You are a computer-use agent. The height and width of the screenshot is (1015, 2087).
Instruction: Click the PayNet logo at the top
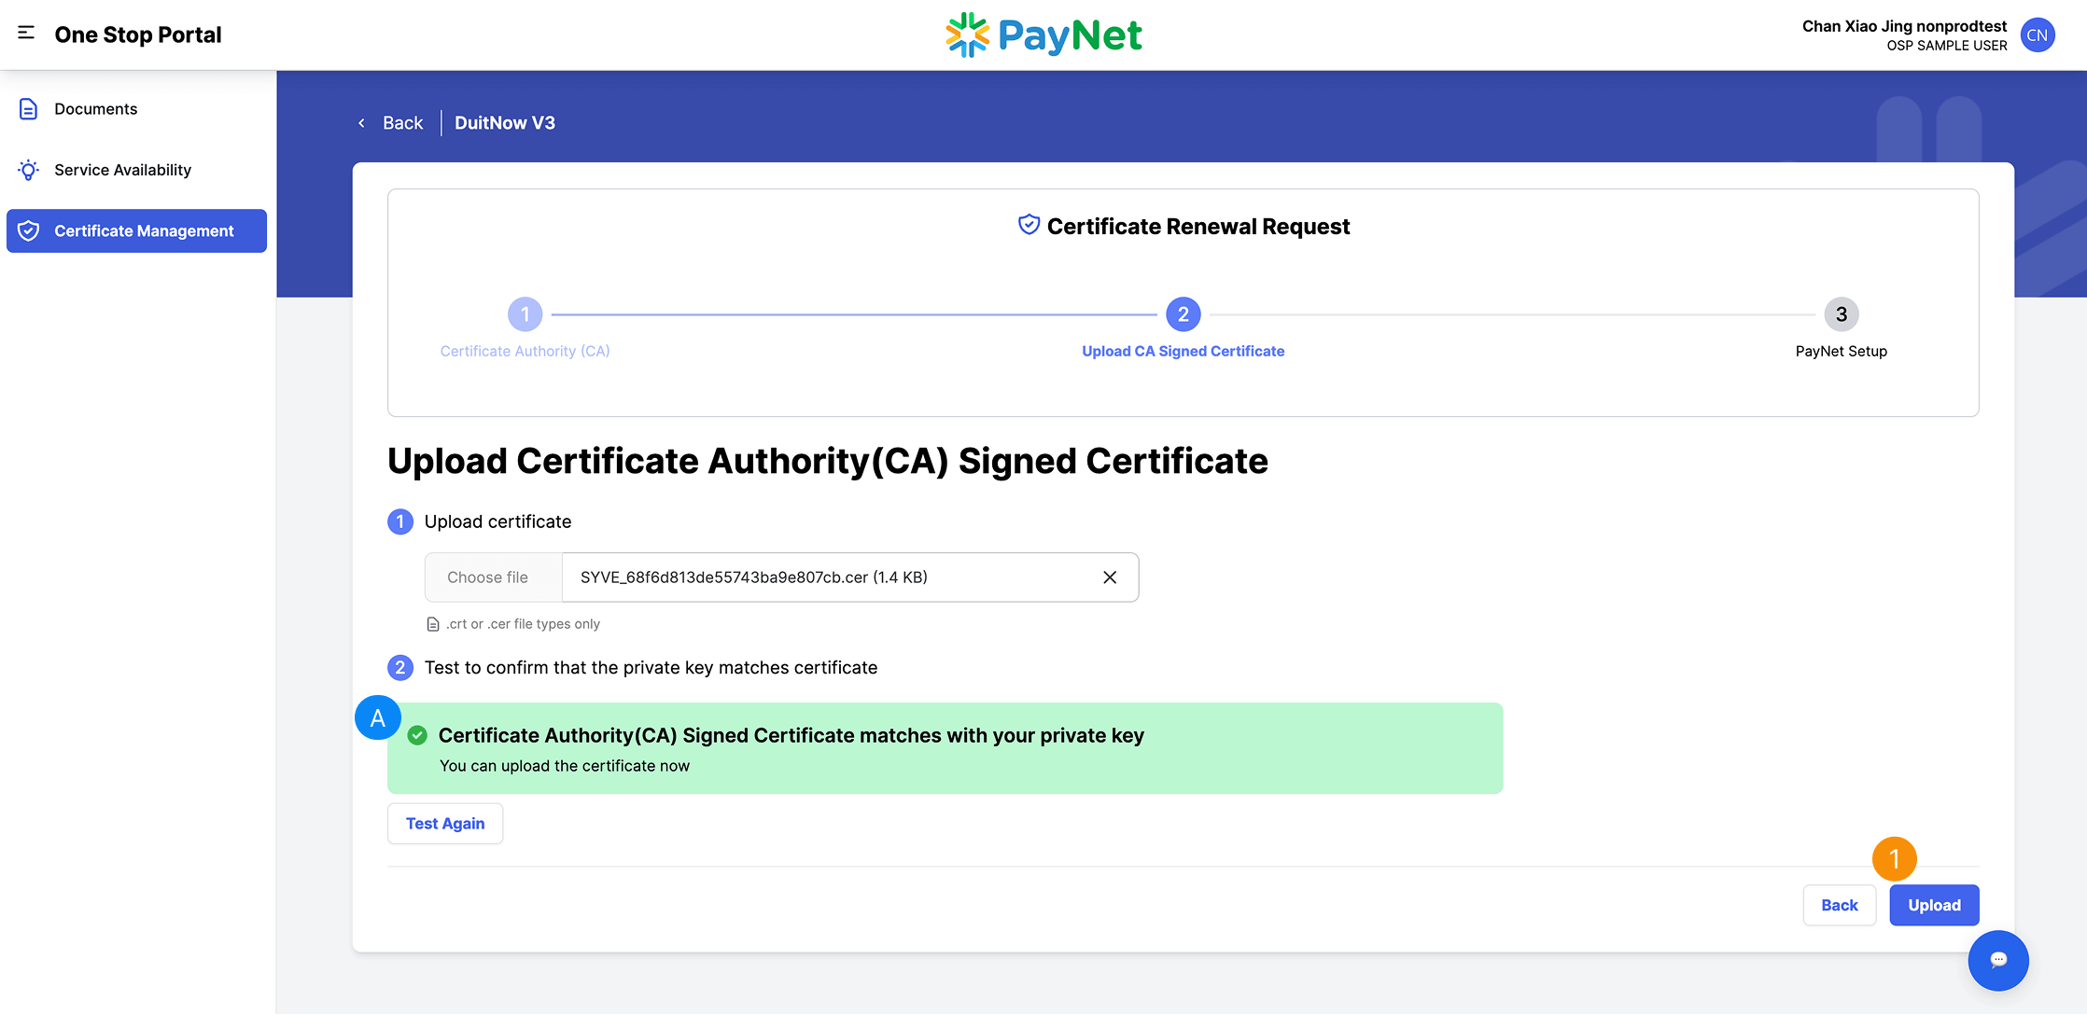[x=1043, y=35]
